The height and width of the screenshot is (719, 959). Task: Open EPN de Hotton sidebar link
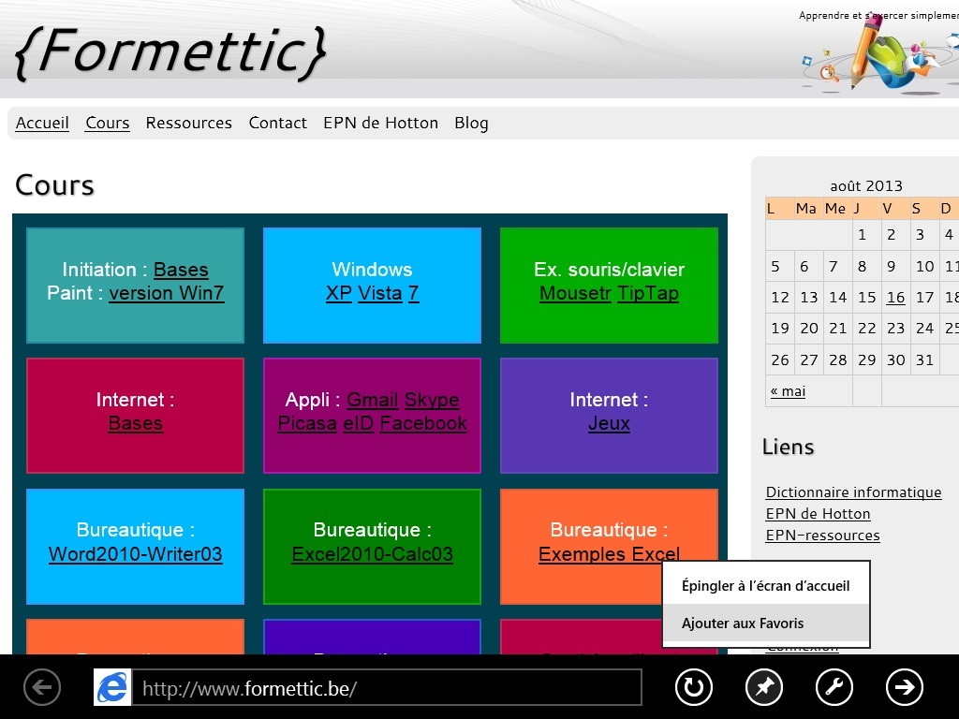click(818, 514)
